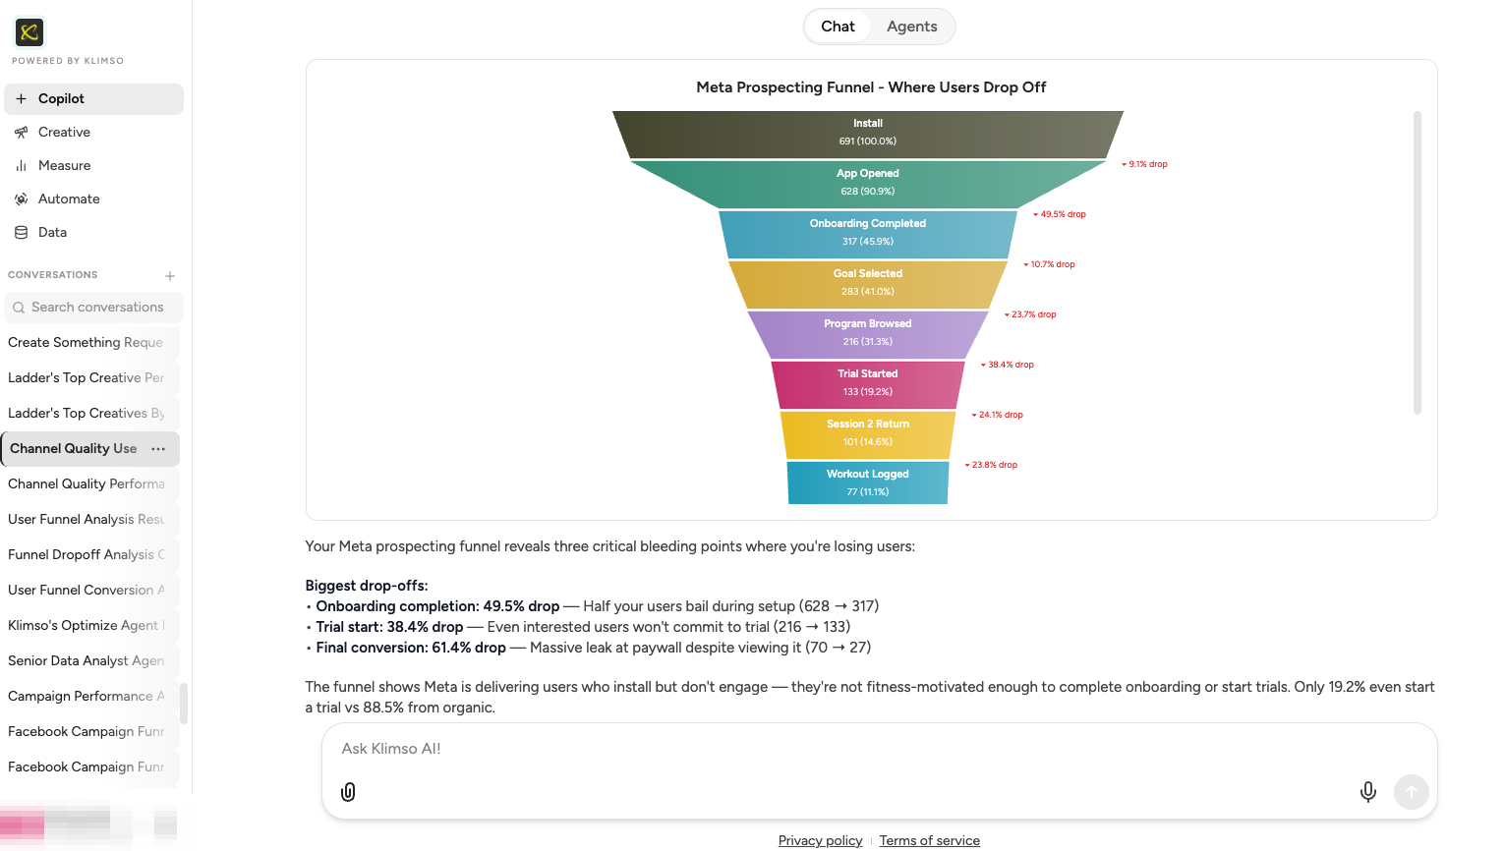Click the send arrow button

1411,792
